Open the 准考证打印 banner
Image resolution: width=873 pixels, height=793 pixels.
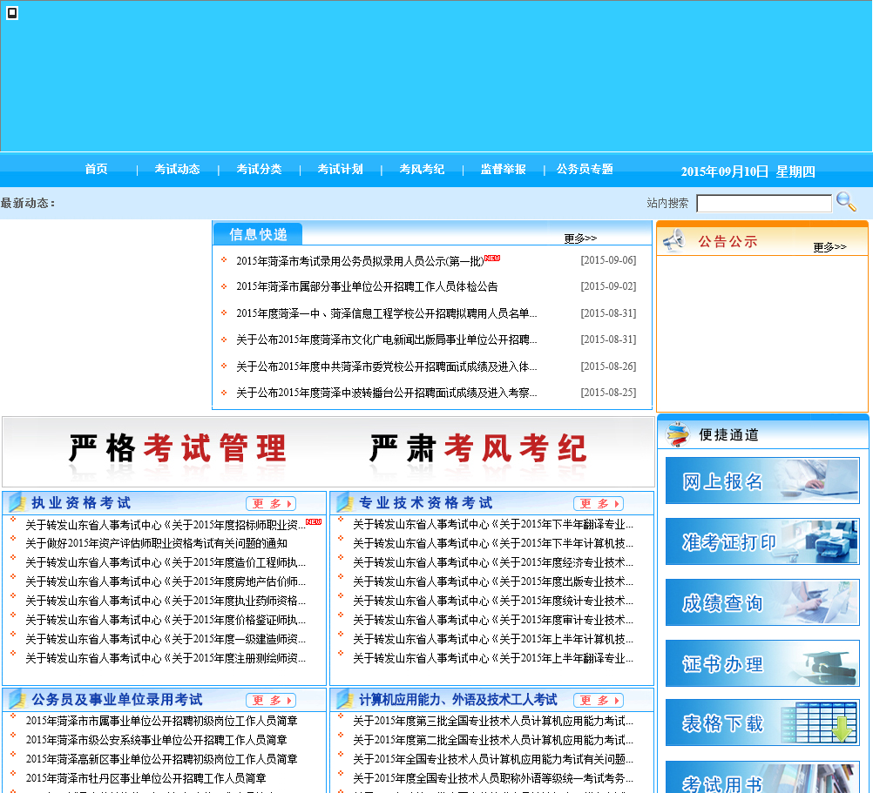point(762,541)
